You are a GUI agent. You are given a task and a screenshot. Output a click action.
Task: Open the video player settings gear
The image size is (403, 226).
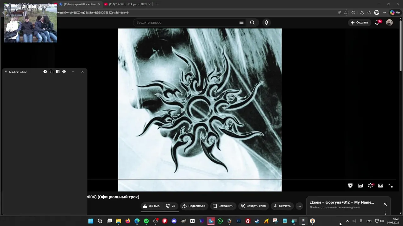[371, 186]
